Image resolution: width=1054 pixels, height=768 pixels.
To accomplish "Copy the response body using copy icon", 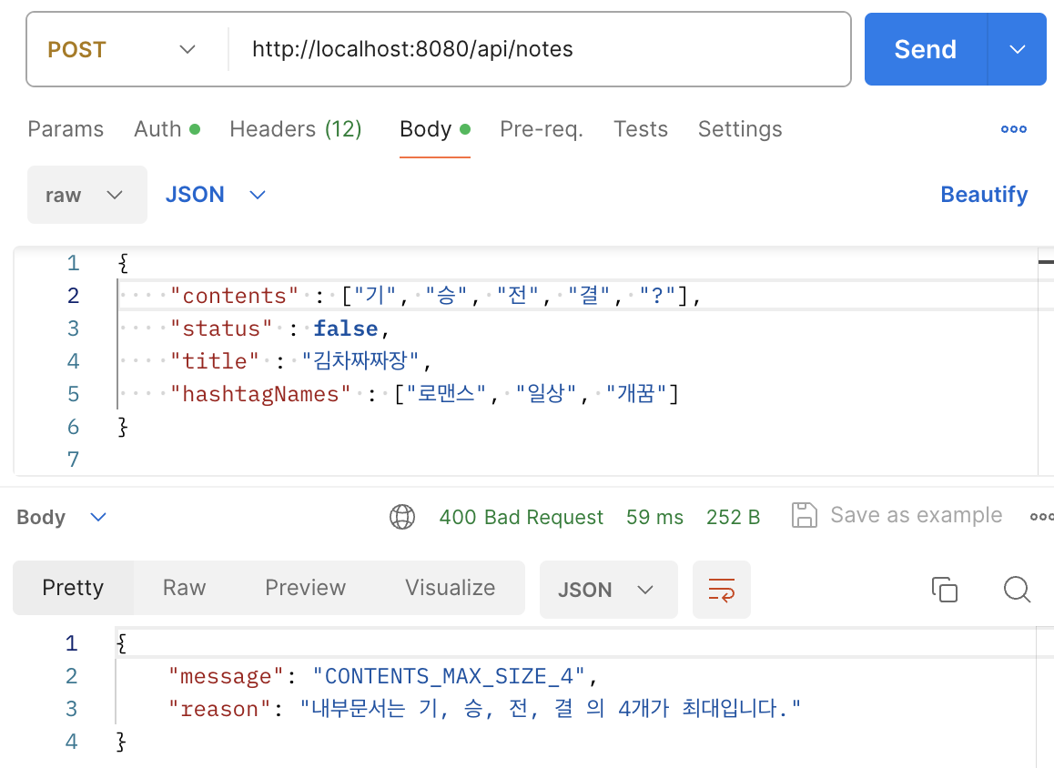I will (x=945, y=590).
